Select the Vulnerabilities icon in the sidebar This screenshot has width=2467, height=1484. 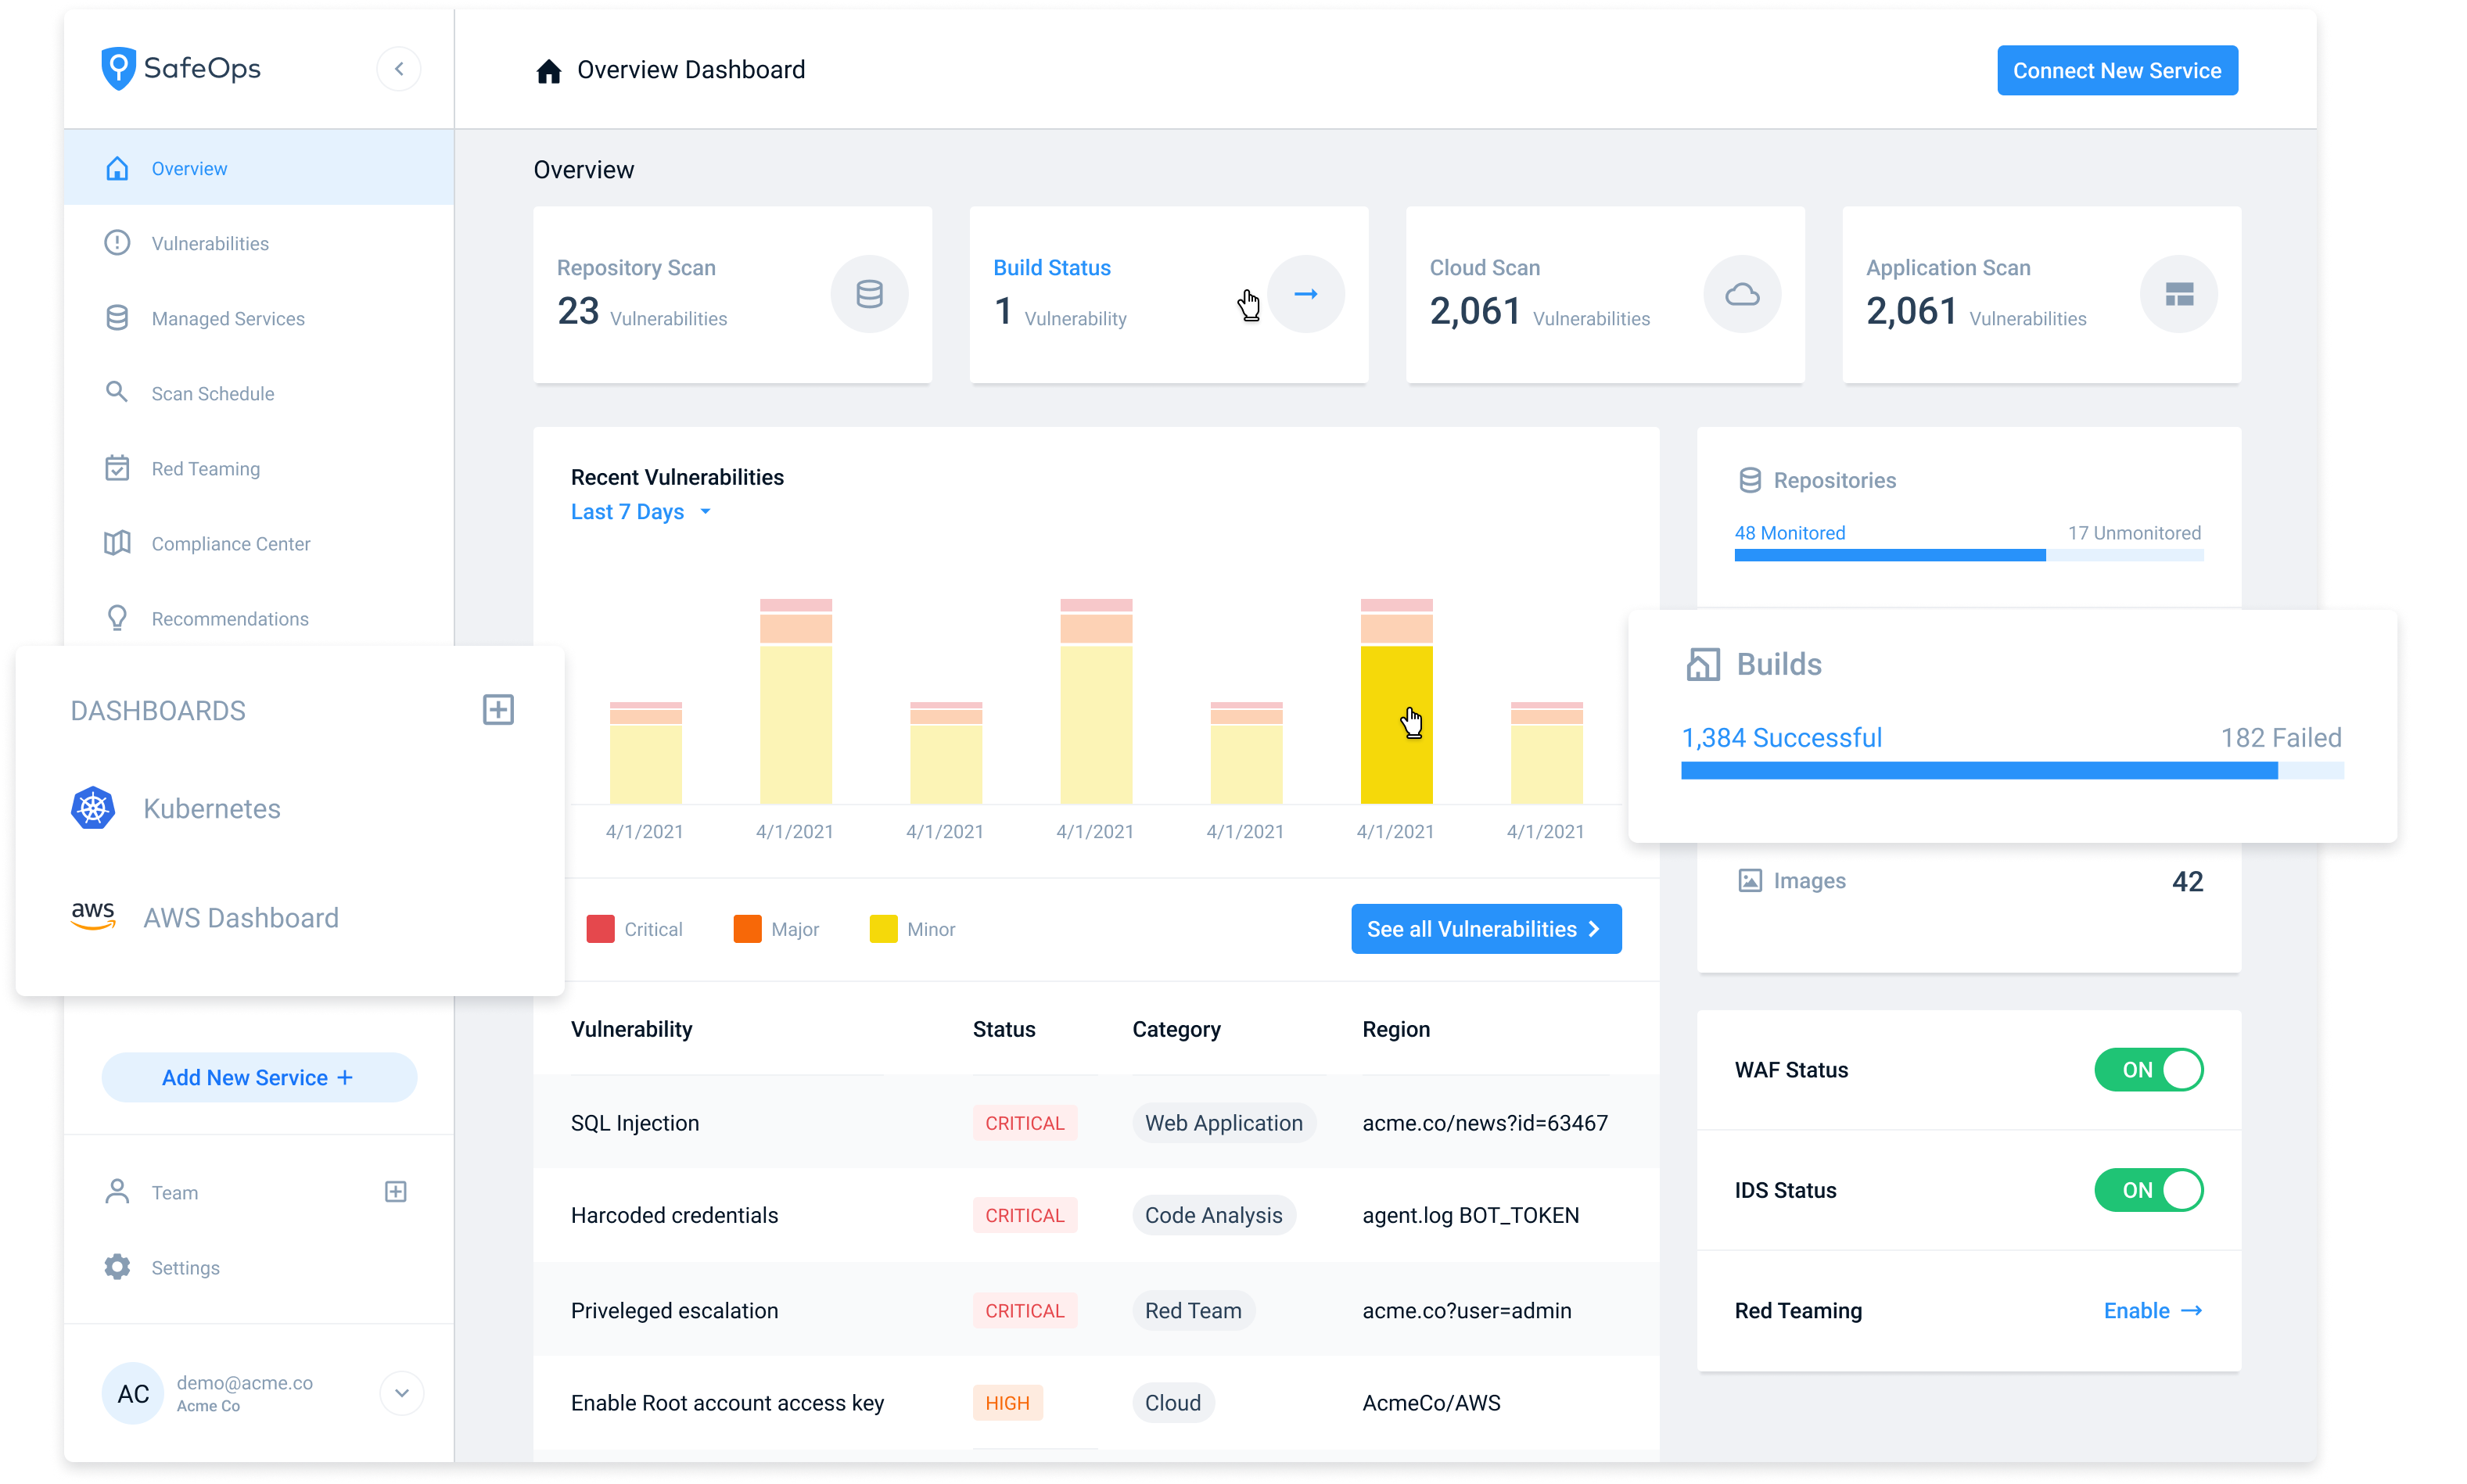click(117, 242)
